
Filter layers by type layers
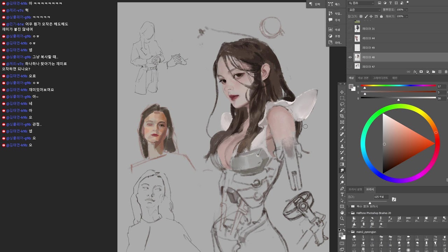coord(391,3)
